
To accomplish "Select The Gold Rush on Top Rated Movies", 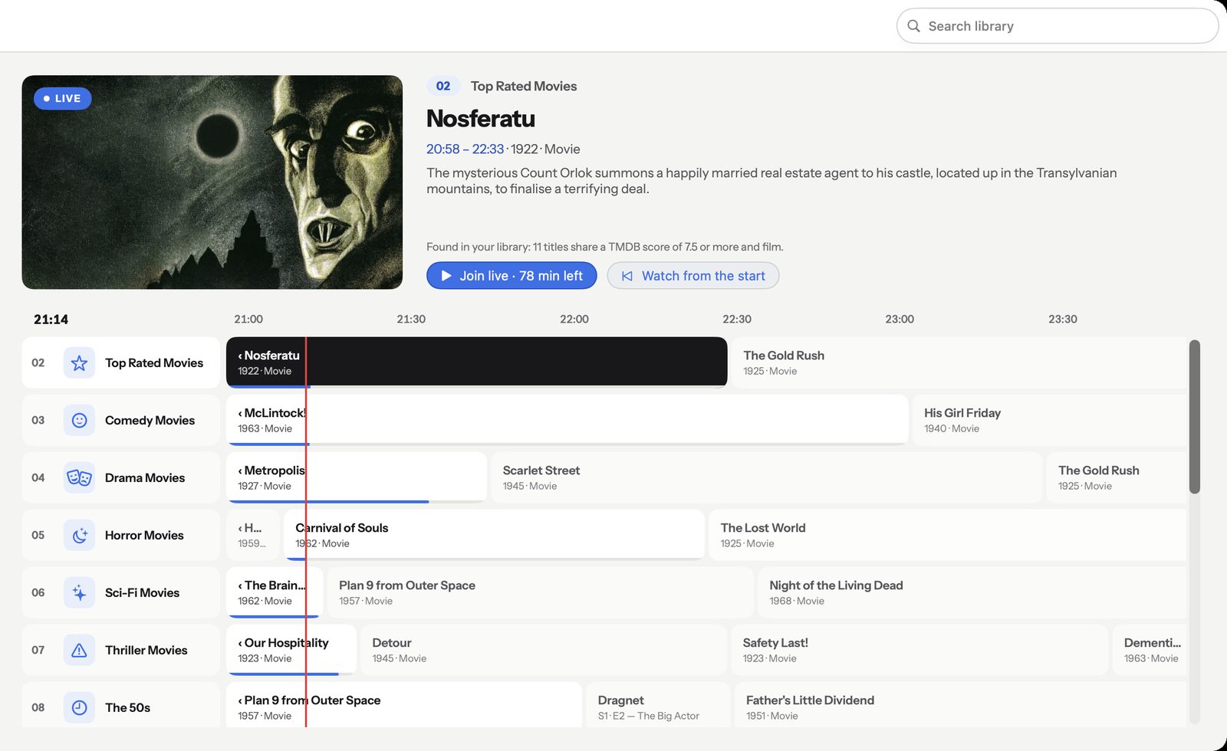I will [959, 362].
